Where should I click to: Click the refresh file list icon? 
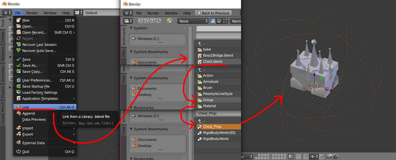pyautogui.click(x=158, y=21)
